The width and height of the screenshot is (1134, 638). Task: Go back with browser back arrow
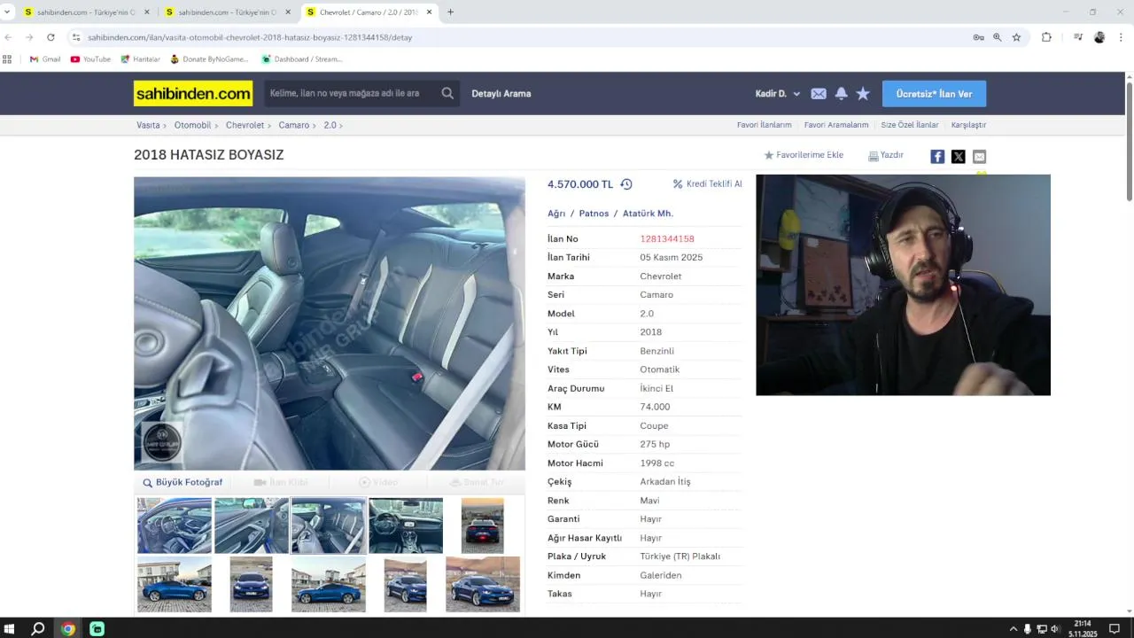[x=8, y=37]
